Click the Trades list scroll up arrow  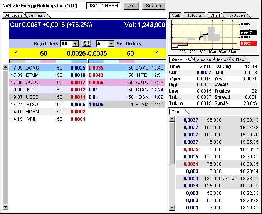(x=172, y=119)
